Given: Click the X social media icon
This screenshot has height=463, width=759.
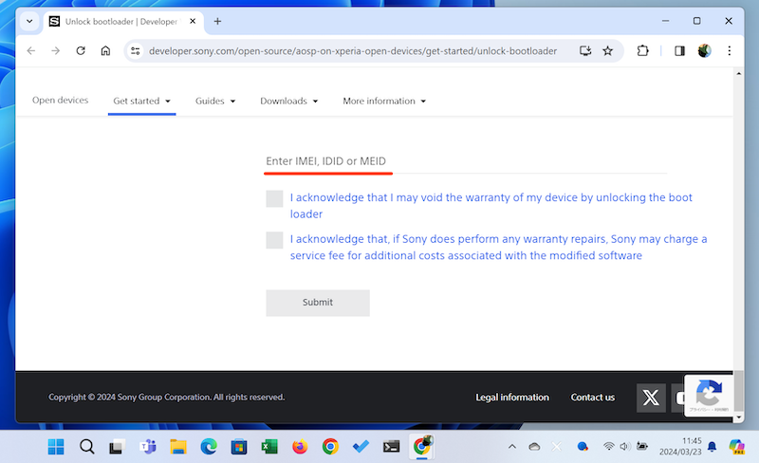Looking at the screenshot, I should [x=651, y=398].
